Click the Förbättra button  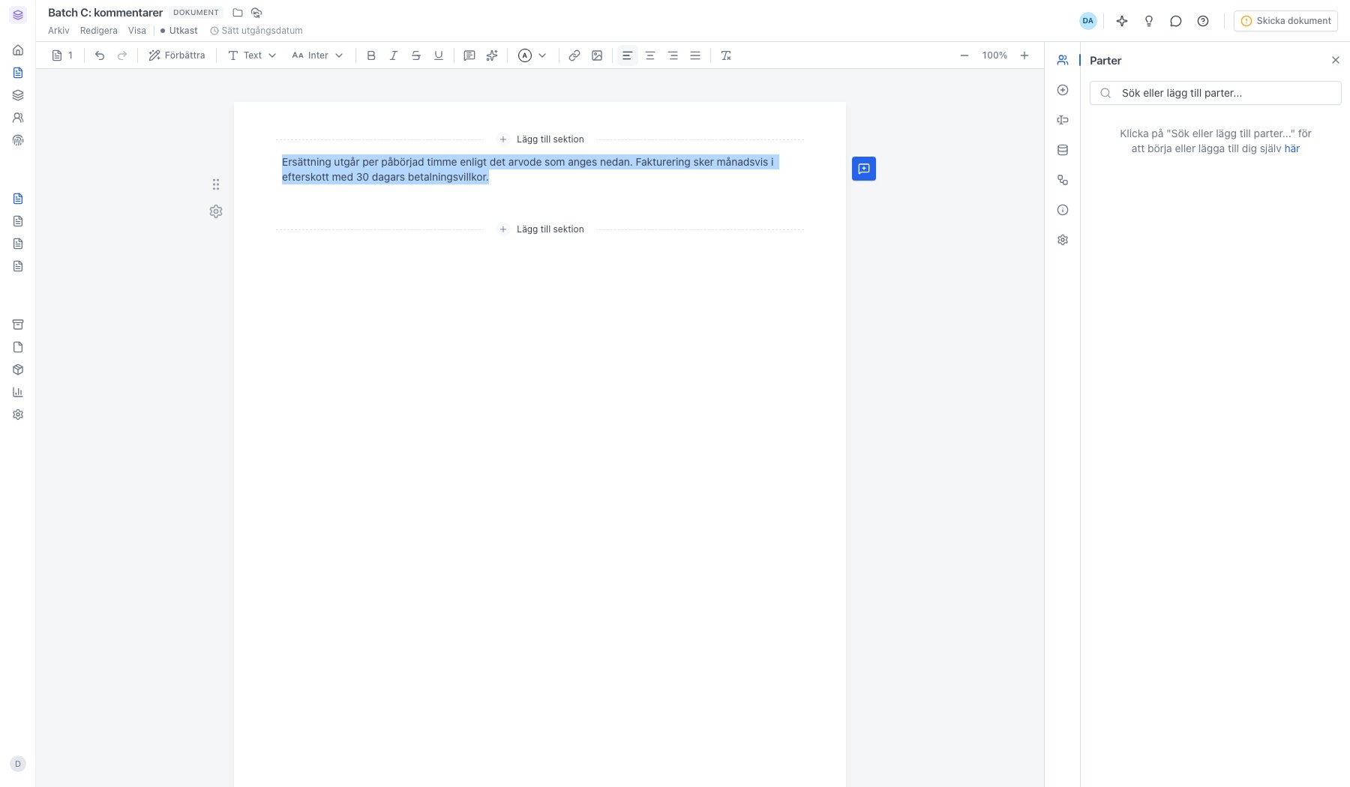click(177, 55)
